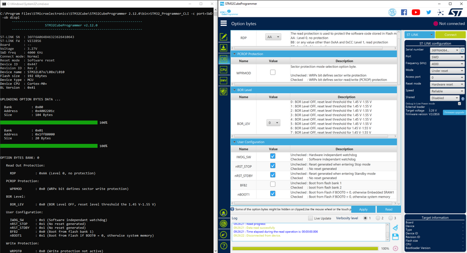467x253 pixels.
Task: Clear the log with broom icon
Action: 395,228
